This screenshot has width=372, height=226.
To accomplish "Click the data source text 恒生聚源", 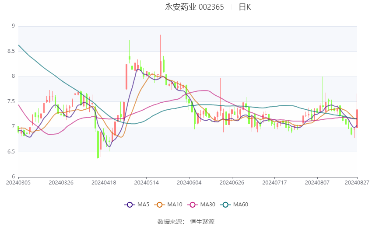I will [x=202, y=222].
